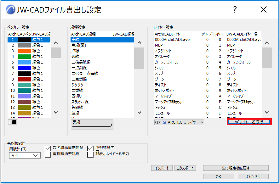The image size is (280, 184).
Task: Enable the 非表示レイヤーも出力 checkbox
Action: point(90,154)
